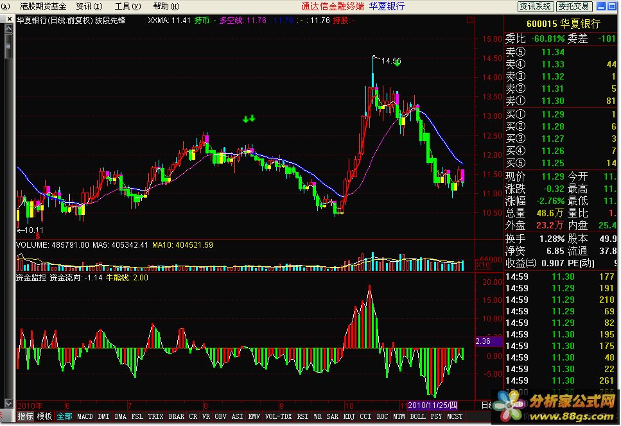
Task: Click the 资金监控 indicator label
Action: 31,278
